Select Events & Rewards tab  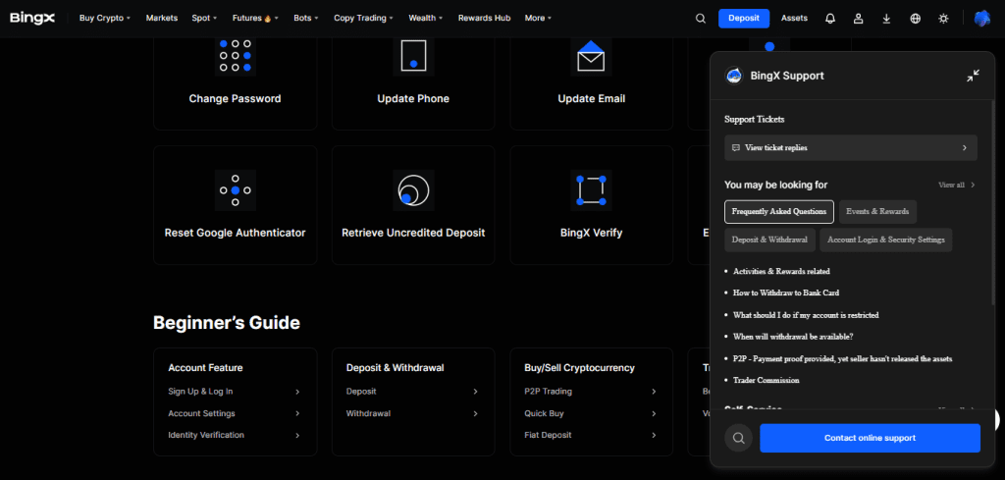(877, 211)
